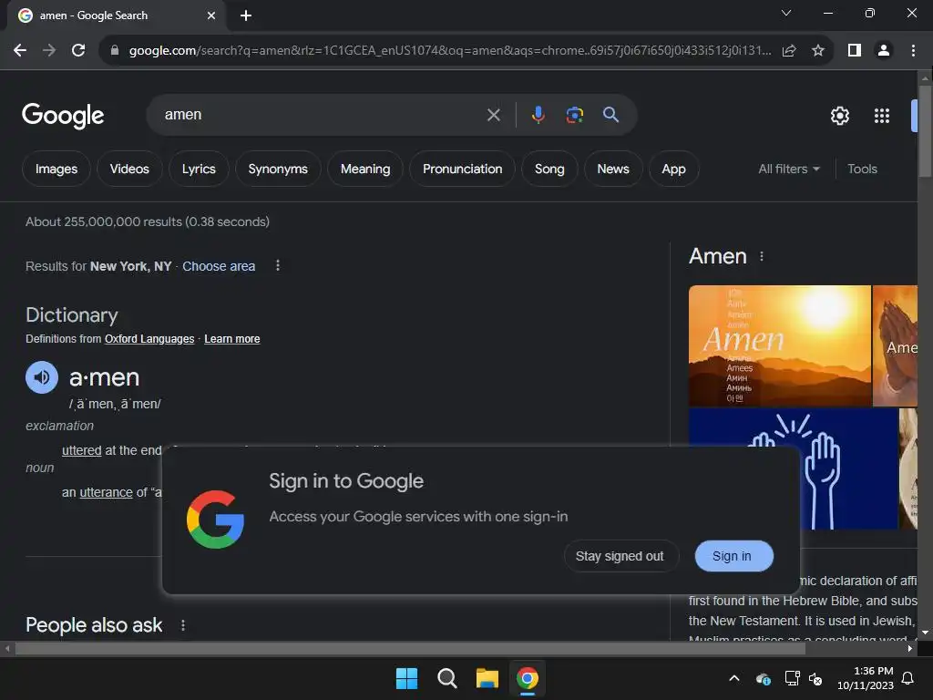This screenshot has height=700, width=933.
Task: Click the Chrome taskbar icon
Action: [x=528, y=678]
